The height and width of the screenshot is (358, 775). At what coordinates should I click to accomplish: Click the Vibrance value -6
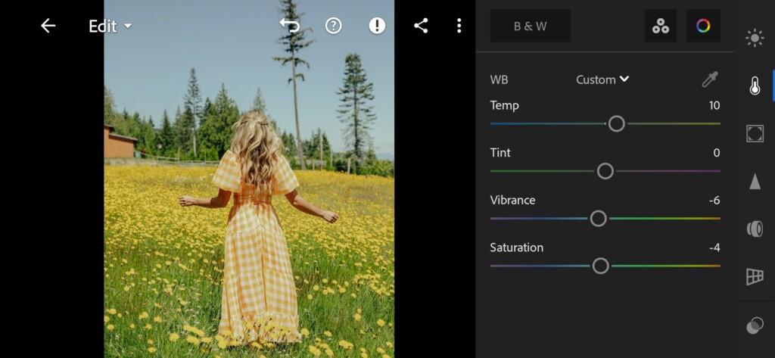tap(714, 201)
